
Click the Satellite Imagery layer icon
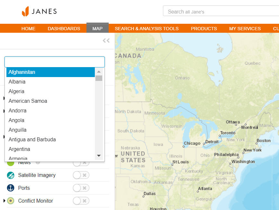tap(11, 175)
